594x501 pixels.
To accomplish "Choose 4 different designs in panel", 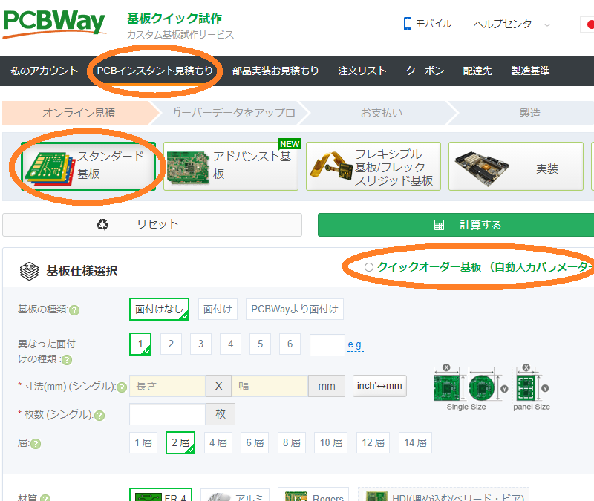I will pyautogui.click(x=230, y=344).
